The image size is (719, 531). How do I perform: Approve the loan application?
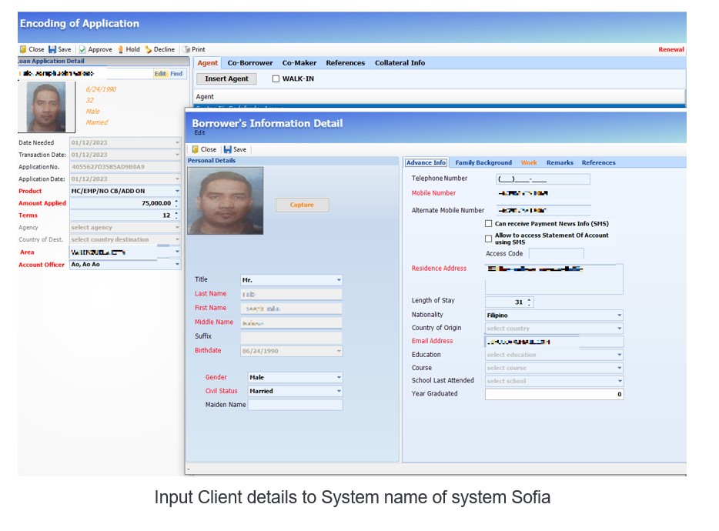tap(95, 49)
